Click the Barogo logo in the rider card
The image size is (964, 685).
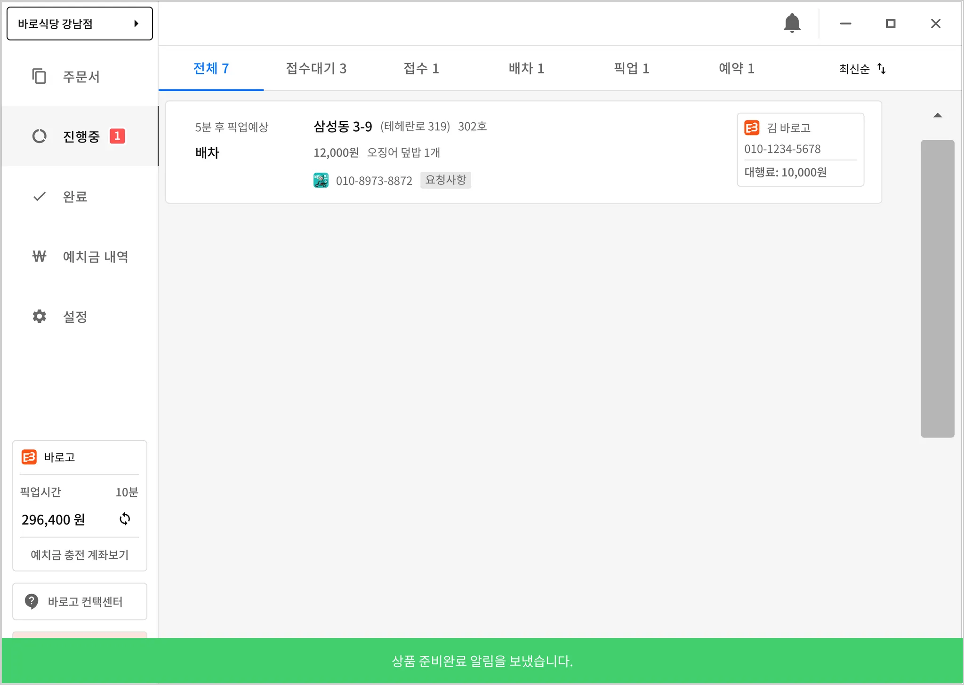pyautogui.click(x=752, y=127)
